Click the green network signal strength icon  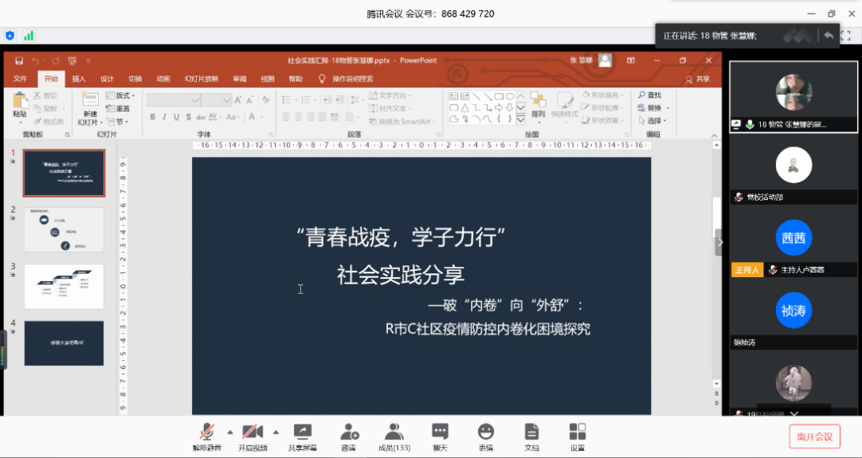(x=29, y=35)
